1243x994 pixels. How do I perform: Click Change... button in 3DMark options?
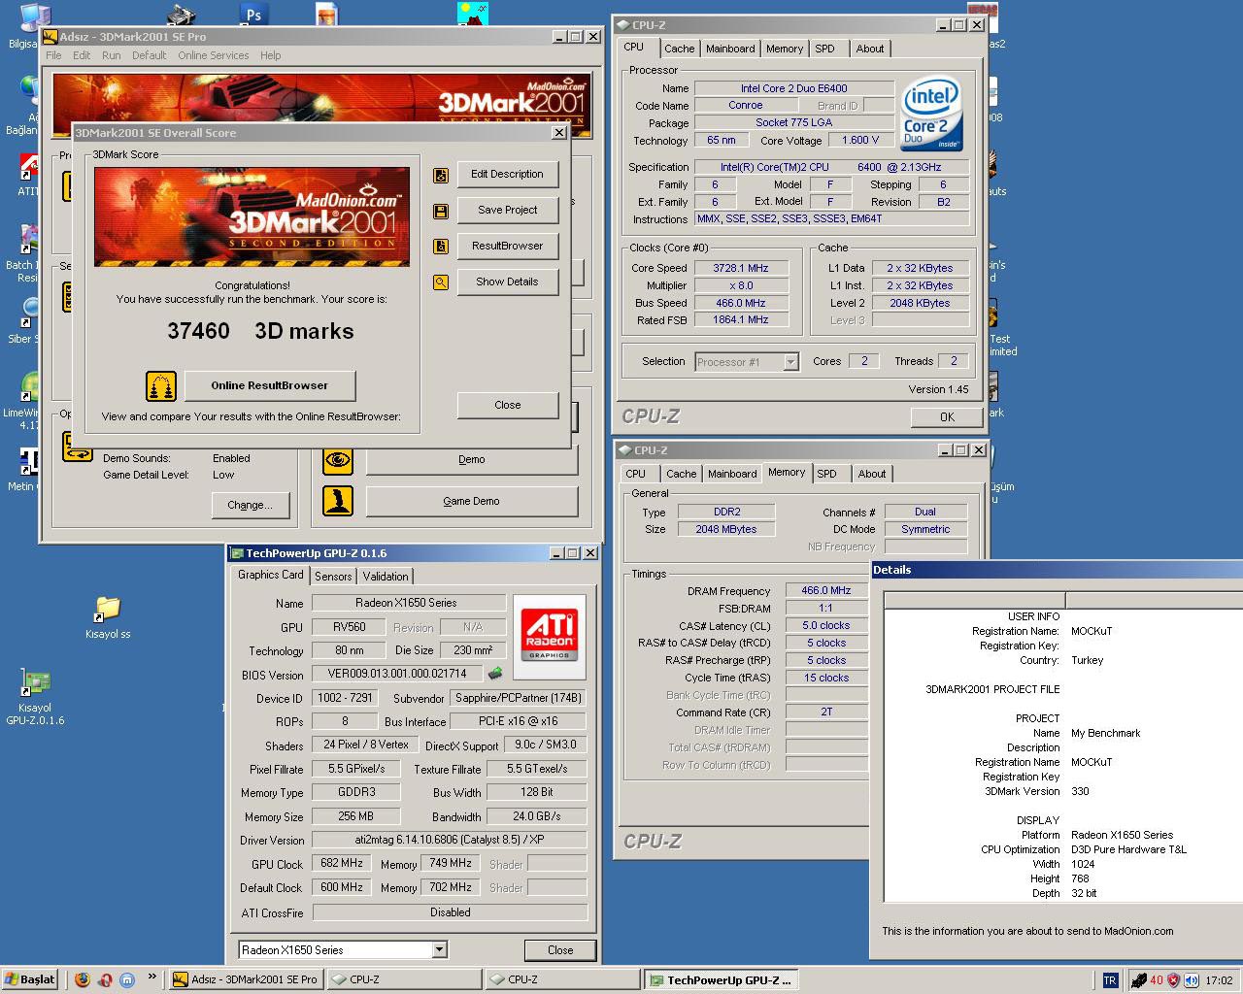tap(251, 506)
